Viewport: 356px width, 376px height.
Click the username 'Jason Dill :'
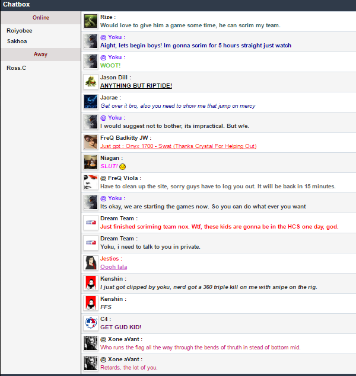click(x=116, y=78)
